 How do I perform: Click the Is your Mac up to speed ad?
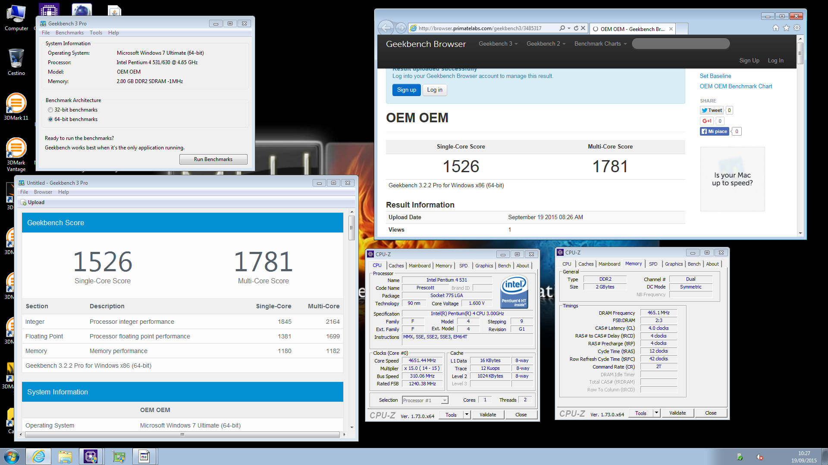pyautogui.click(x=732, y=179)
